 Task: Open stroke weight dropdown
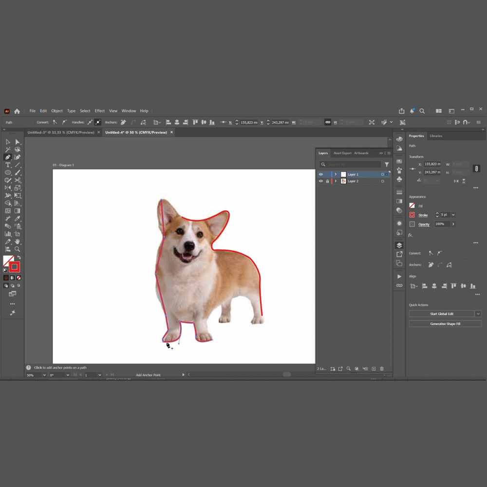point(453,215)
